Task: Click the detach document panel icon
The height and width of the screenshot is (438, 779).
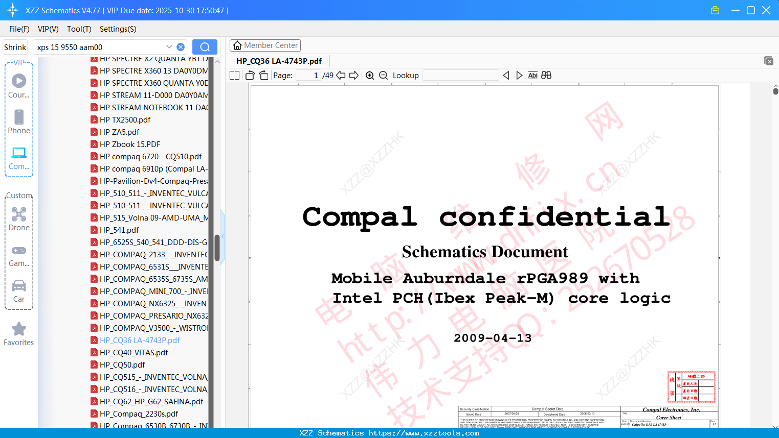Action: [769, 61]
